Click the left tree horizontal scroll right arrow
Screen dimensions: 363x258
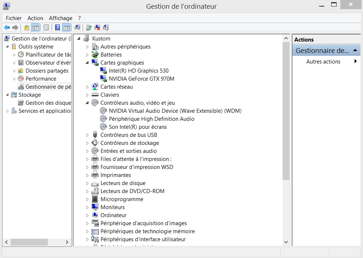(67, 242)
